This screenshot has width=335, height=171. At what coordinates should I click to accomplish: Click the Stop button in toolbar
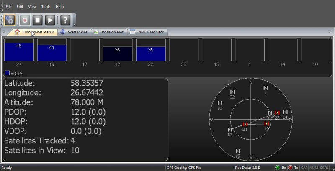37,20
